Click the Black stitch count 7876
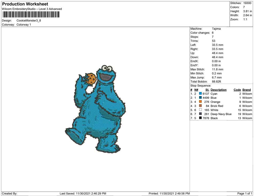The width and height of the screenshot is (254, 196). click(206, 118)
